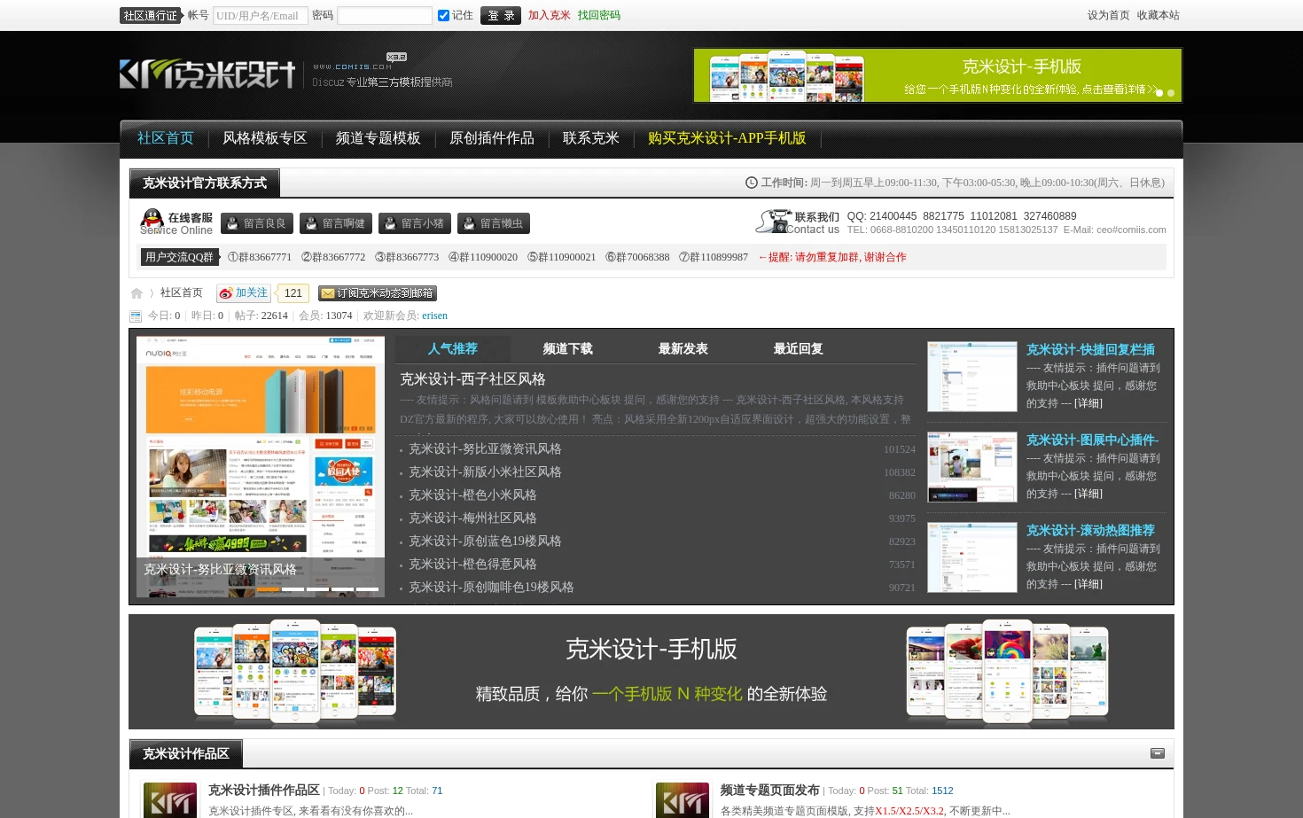Image resolution: width=1303 pixels, height=818 pixels.
Task: Click the slideshow image 努比亚微资讯风格
Action: 261,466
